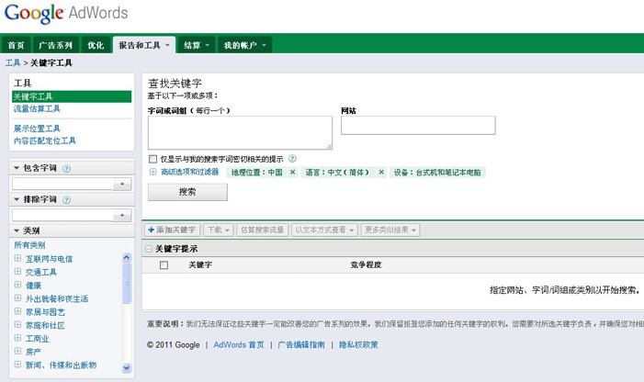Expand the 互联网与电信 category

coord(17,259)
